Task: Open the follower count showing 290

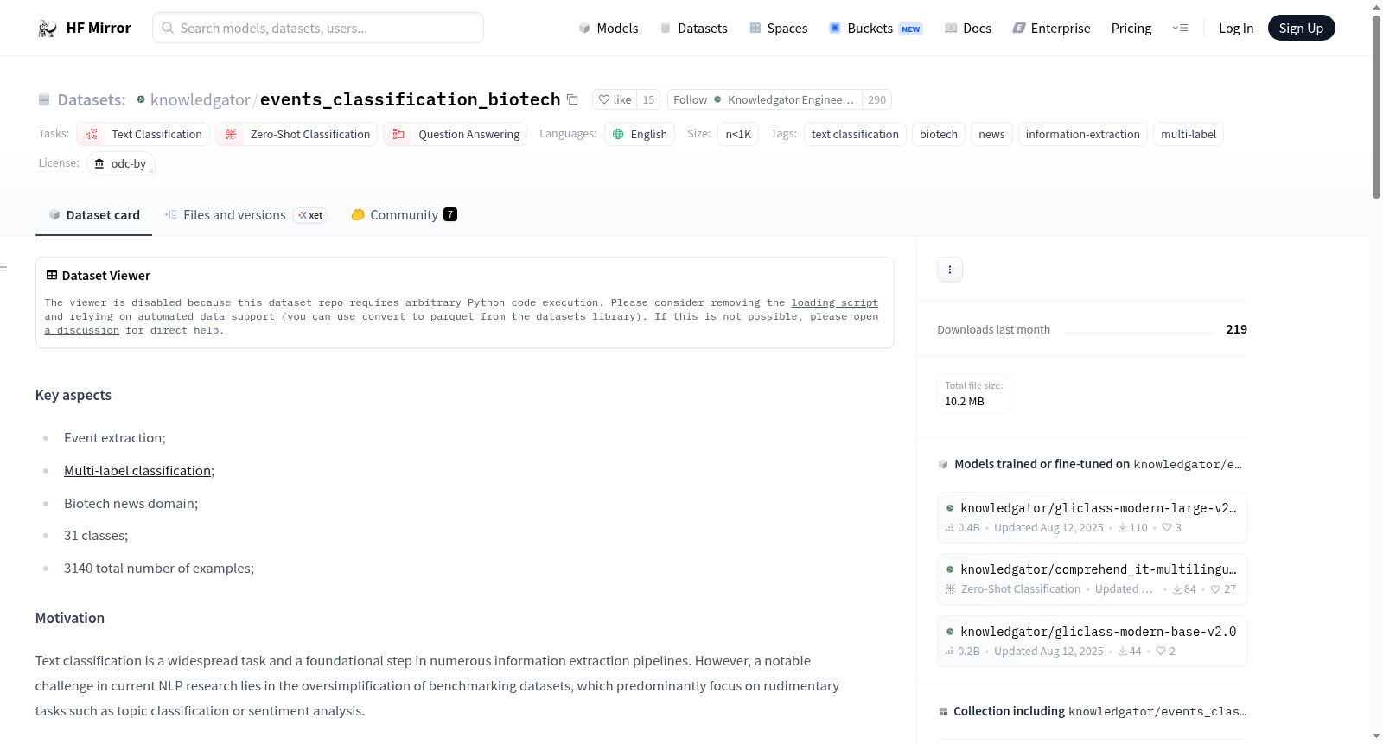Action: pos(876,99)
